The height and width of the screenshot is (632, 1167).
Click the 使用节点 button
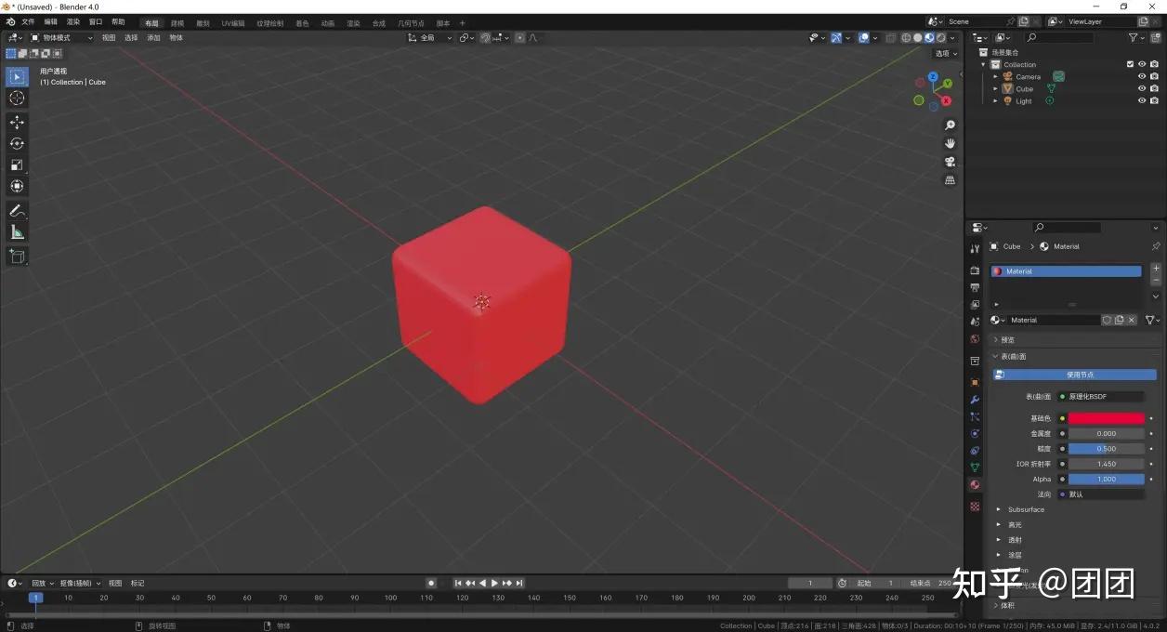[x=1076, y=375]
